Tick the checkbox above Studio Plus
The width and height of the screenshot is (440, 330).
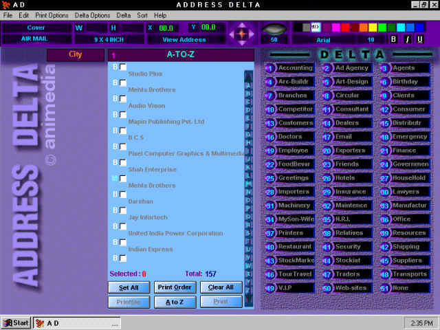point(123,67)
